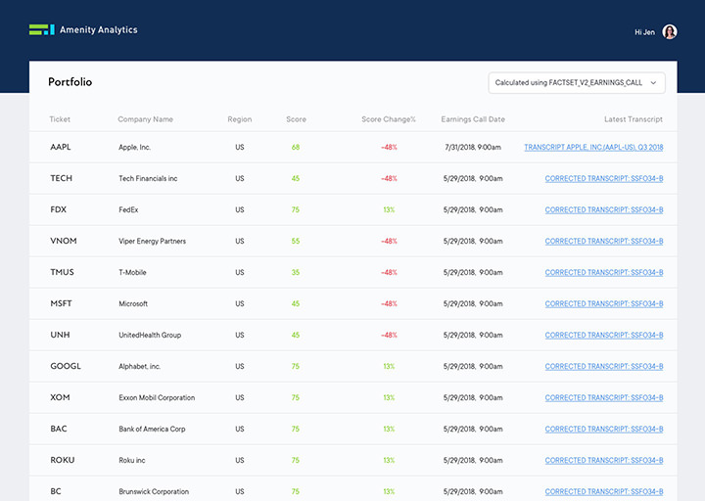Open the corrected transcript link for UNH row
The image size is (705, 501).
tap(604, 336)
